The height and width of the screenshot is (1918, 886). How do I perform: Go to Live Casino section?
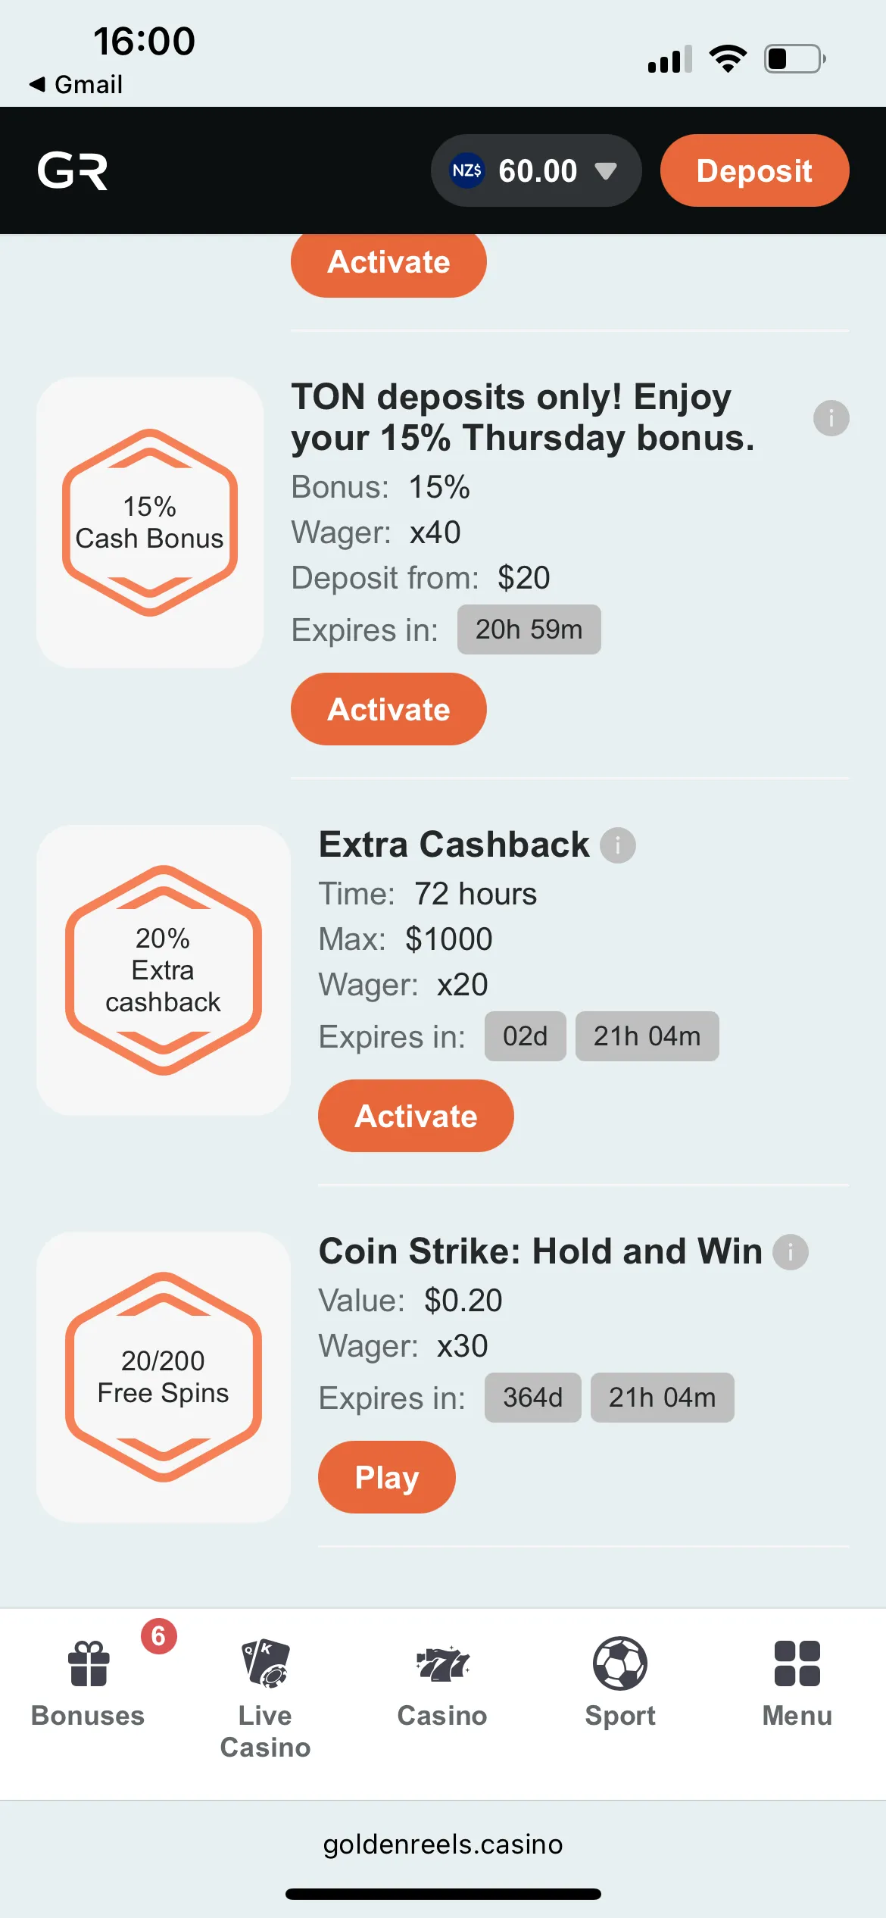point(265,1697)
